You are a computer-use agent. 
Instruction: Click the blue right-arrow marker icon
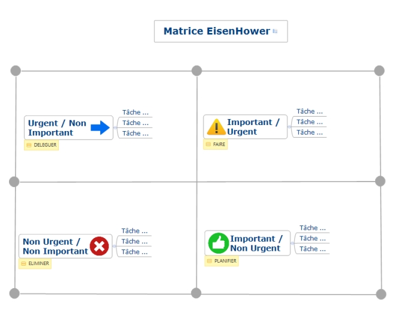coord(101,127)
